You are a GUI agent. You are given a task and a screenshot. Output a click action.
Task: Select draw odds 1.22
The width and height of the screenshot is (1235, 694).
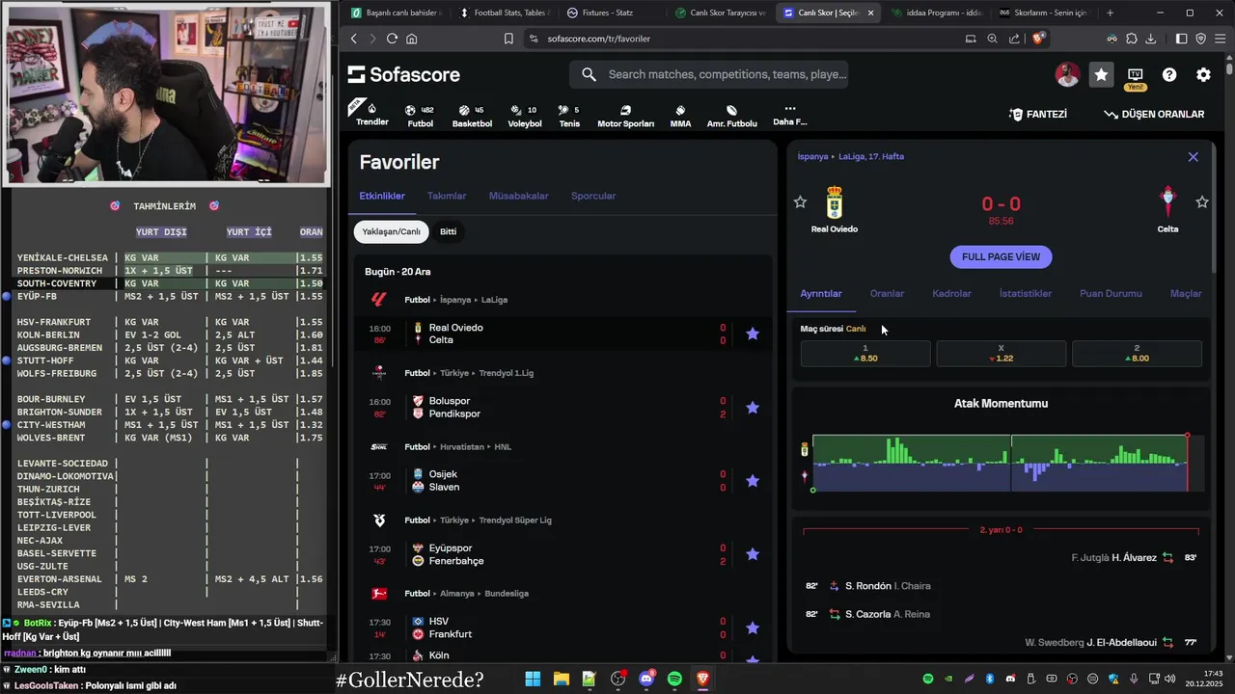pos(1001,353)
